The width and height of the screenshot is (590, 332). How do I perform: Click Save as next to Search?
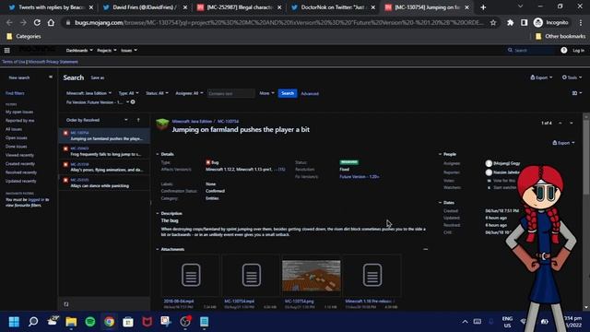(98, 77)
